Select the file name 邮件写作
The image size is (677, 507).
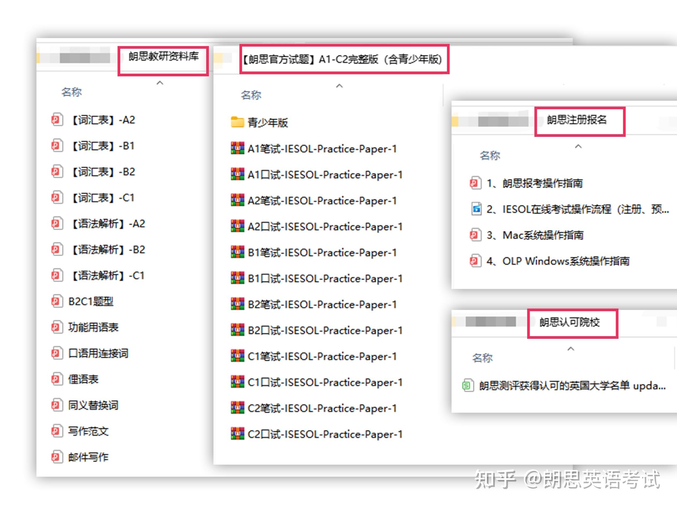pos(88,457)
